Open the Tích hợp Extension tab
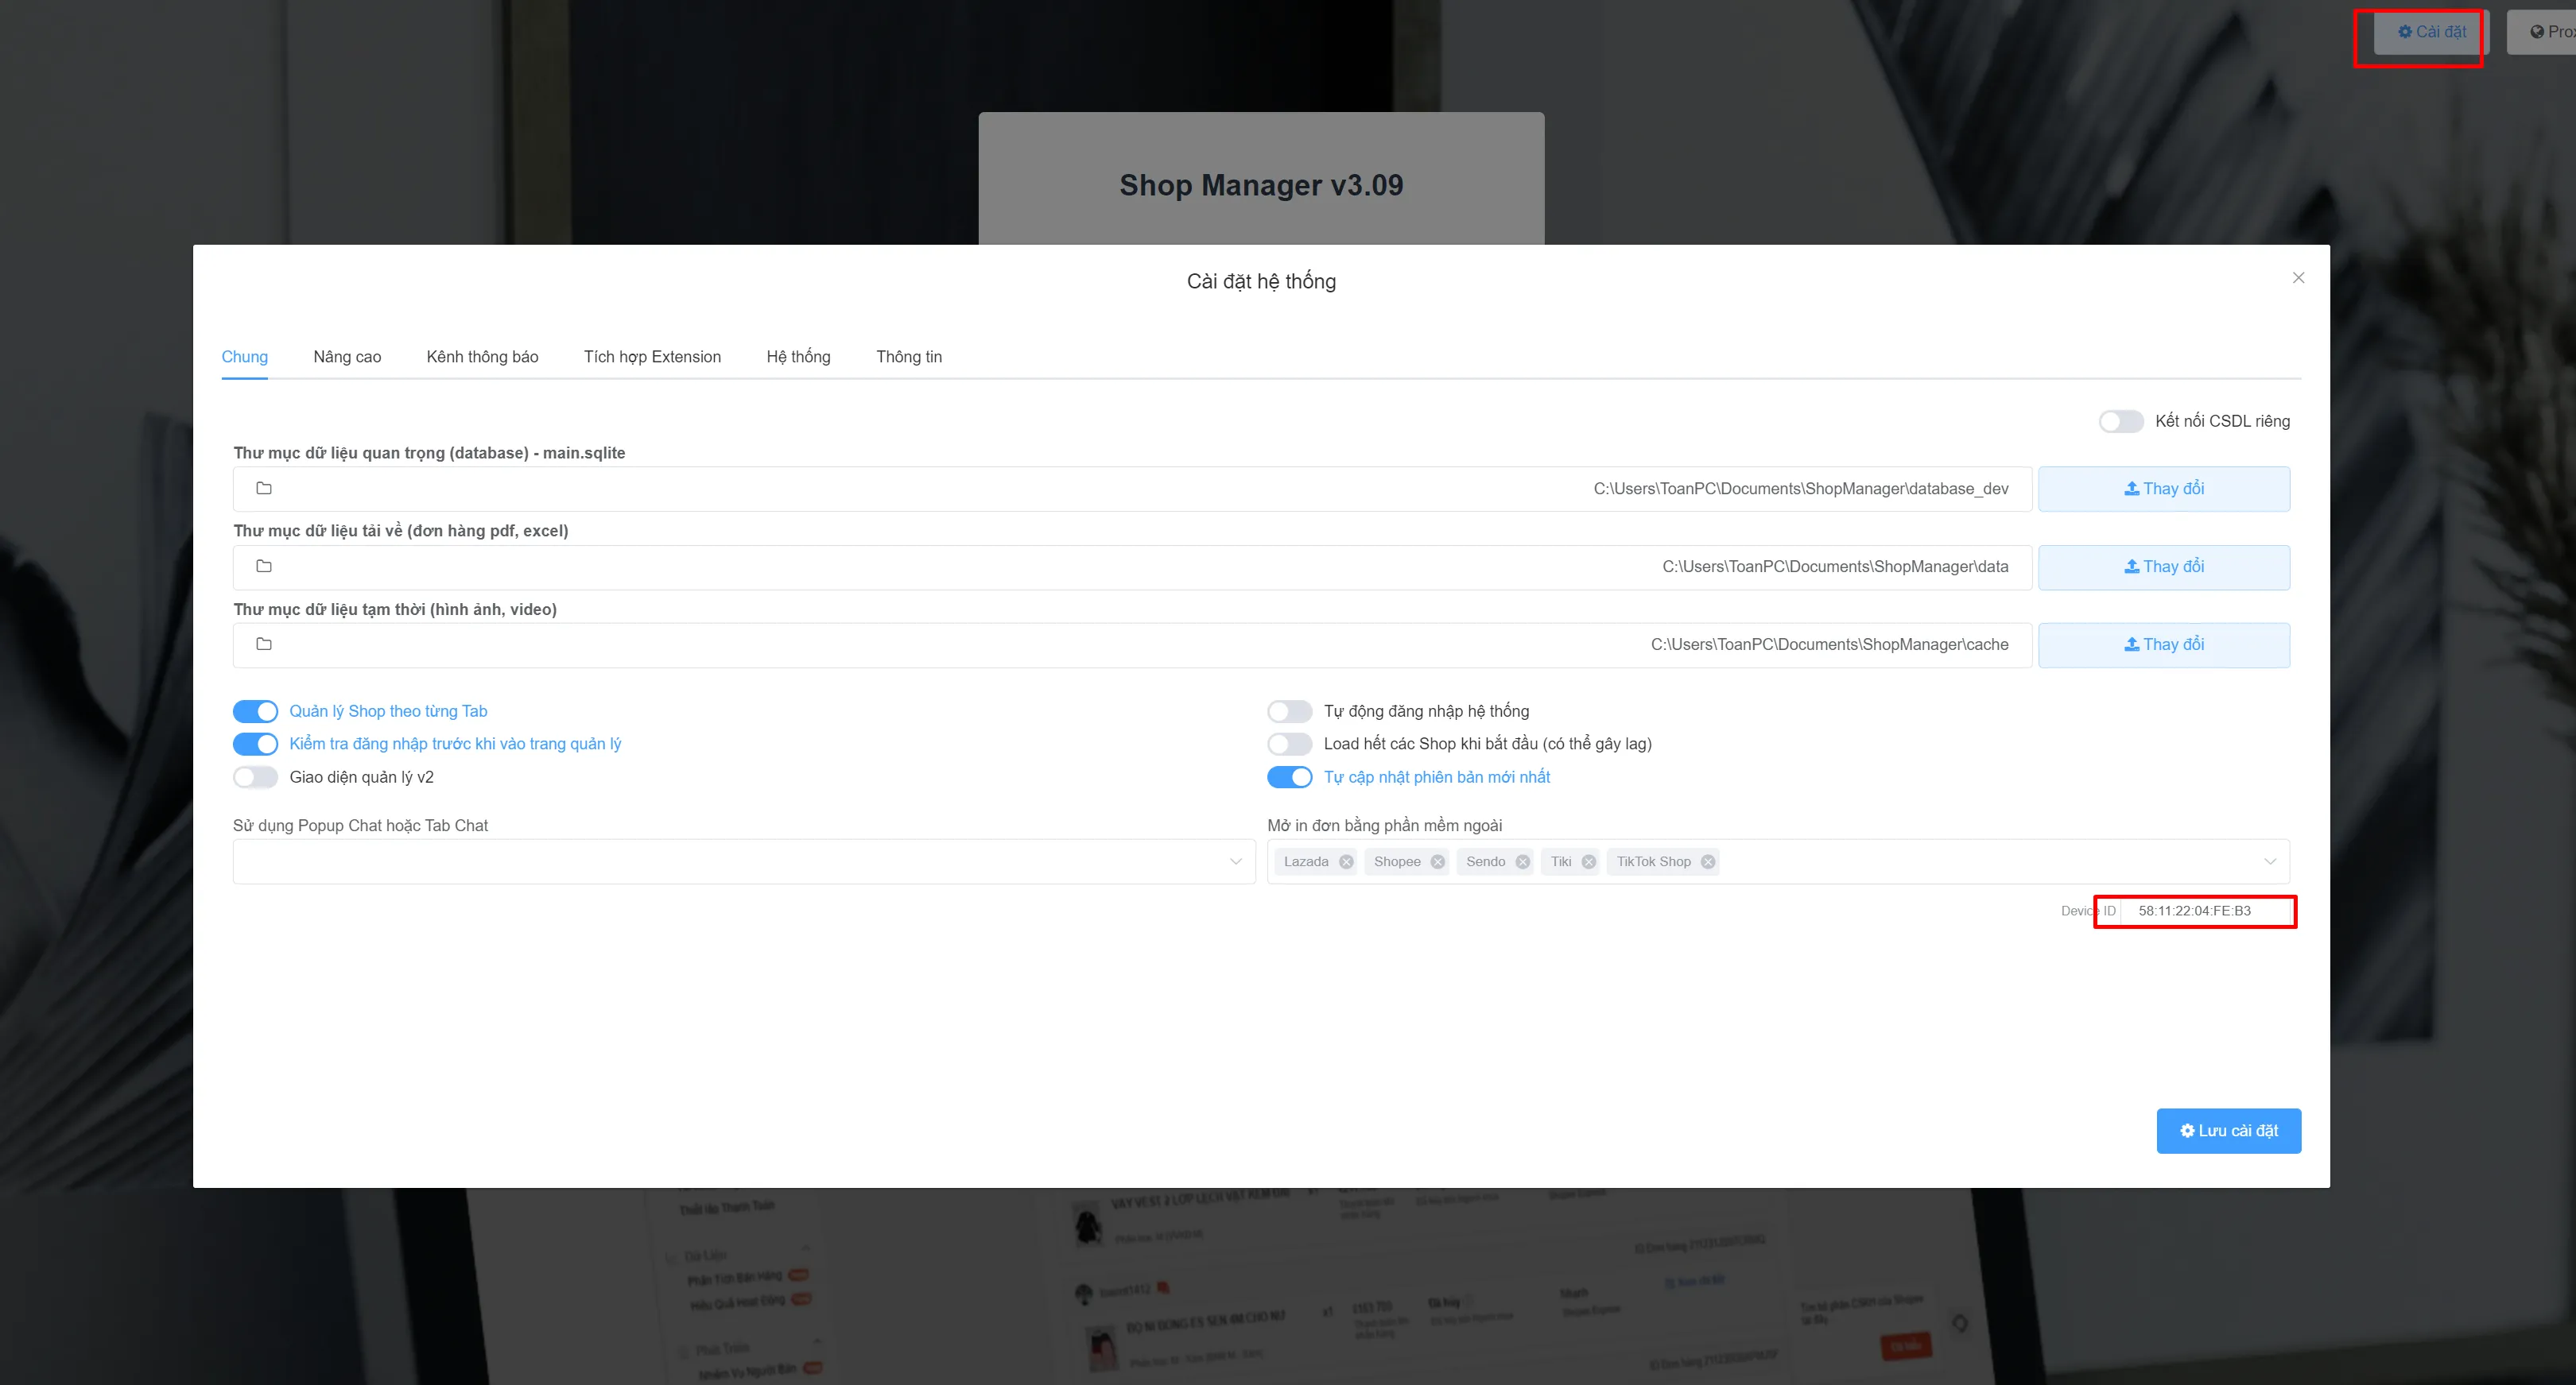Viewport: 2576px width, 1385px height. pyautogui.click(x=652, y=357)
